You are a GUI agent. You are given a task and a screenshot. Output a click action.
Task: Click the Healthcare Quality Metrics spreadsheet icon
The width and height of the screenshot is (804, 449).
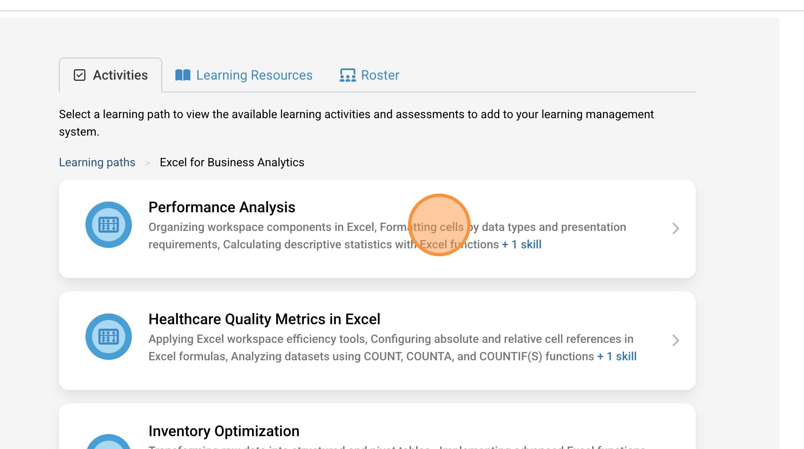tap(109, 337)
